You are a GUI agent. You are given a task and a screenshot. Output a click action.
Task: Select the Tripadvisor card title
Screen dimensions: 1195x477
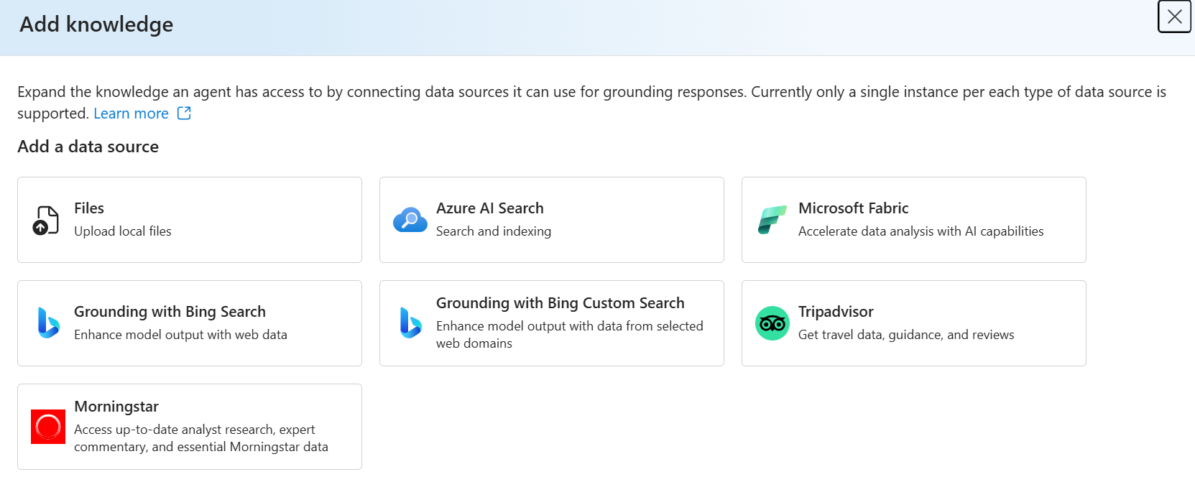(836, 312)
